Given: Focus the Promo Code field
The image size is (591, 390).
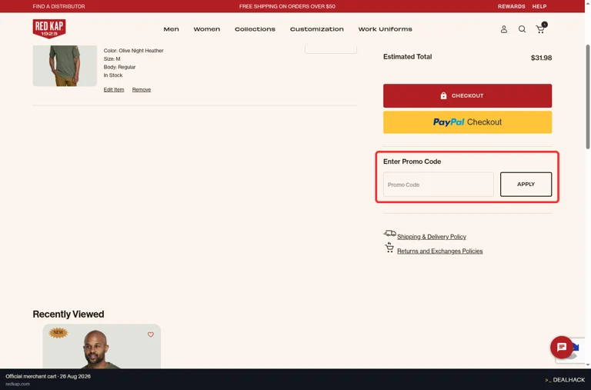Looking at the screenshot, I should 439,185.
